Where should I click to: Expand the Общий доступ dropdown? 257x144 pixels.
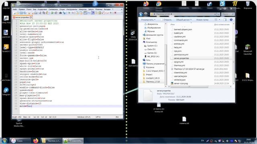pos(184,20)
